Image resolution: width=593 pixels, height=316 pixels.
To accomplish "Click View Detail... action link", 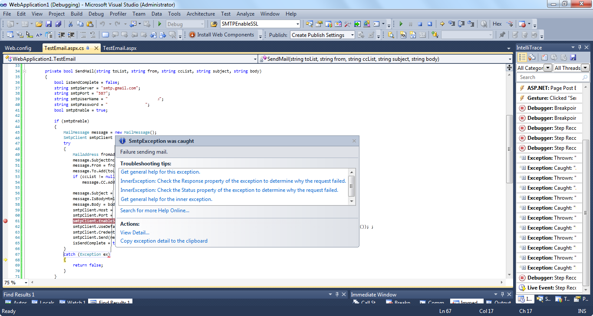I will pos(135,233).
